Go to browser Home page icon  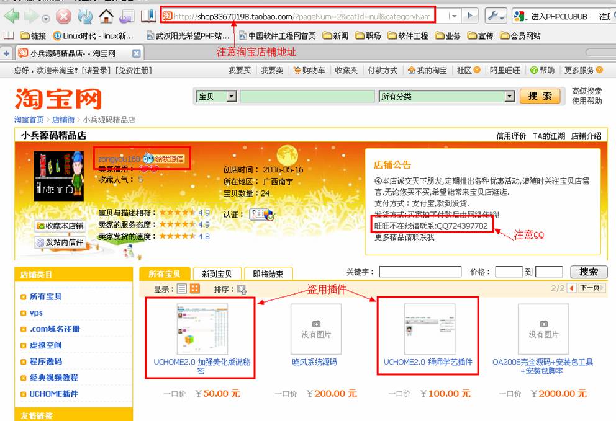coord(106,16)
